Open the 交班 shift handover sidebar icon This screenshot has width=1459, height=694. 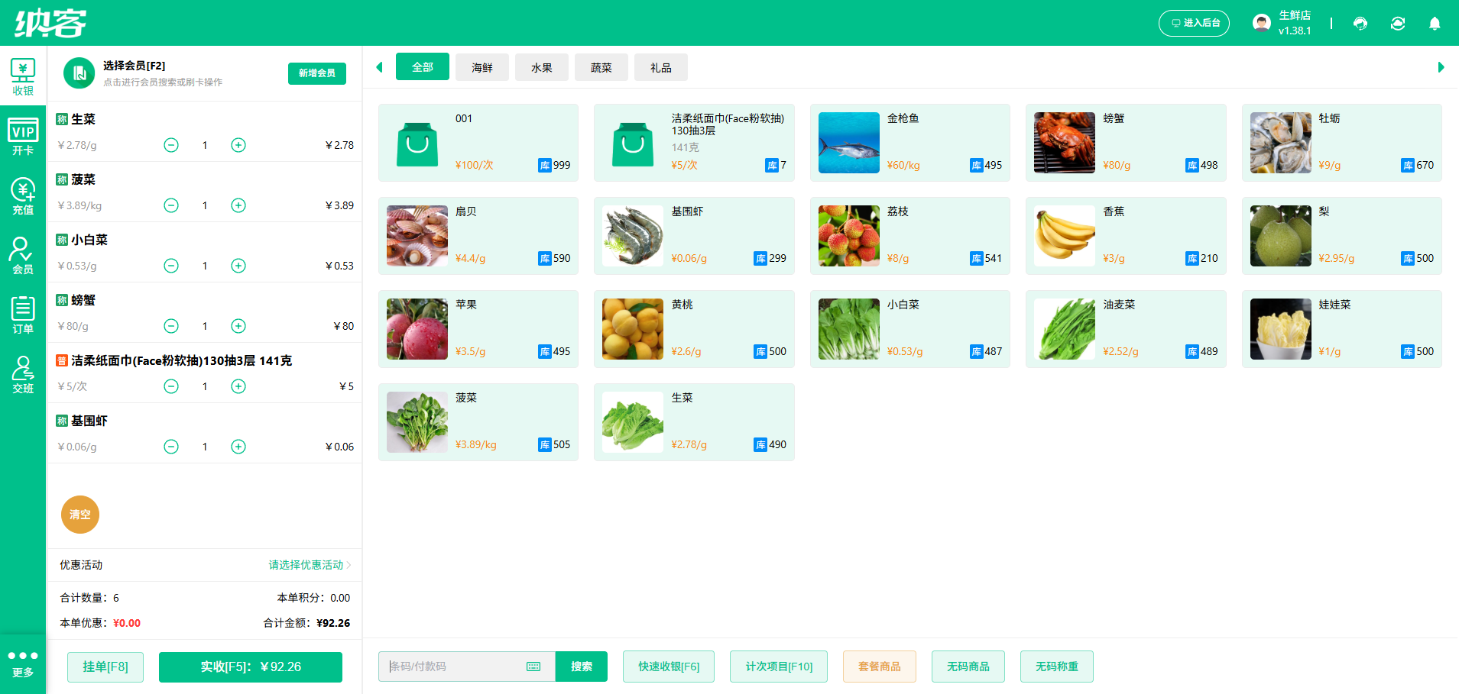click(x=23, y=375)
